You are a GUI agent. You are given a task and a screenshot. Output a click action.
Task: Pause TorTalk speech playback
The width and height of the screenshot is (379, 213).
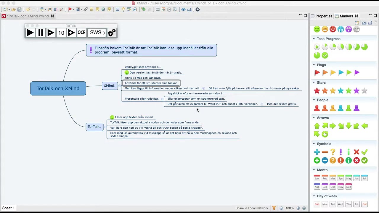point(41,33)
